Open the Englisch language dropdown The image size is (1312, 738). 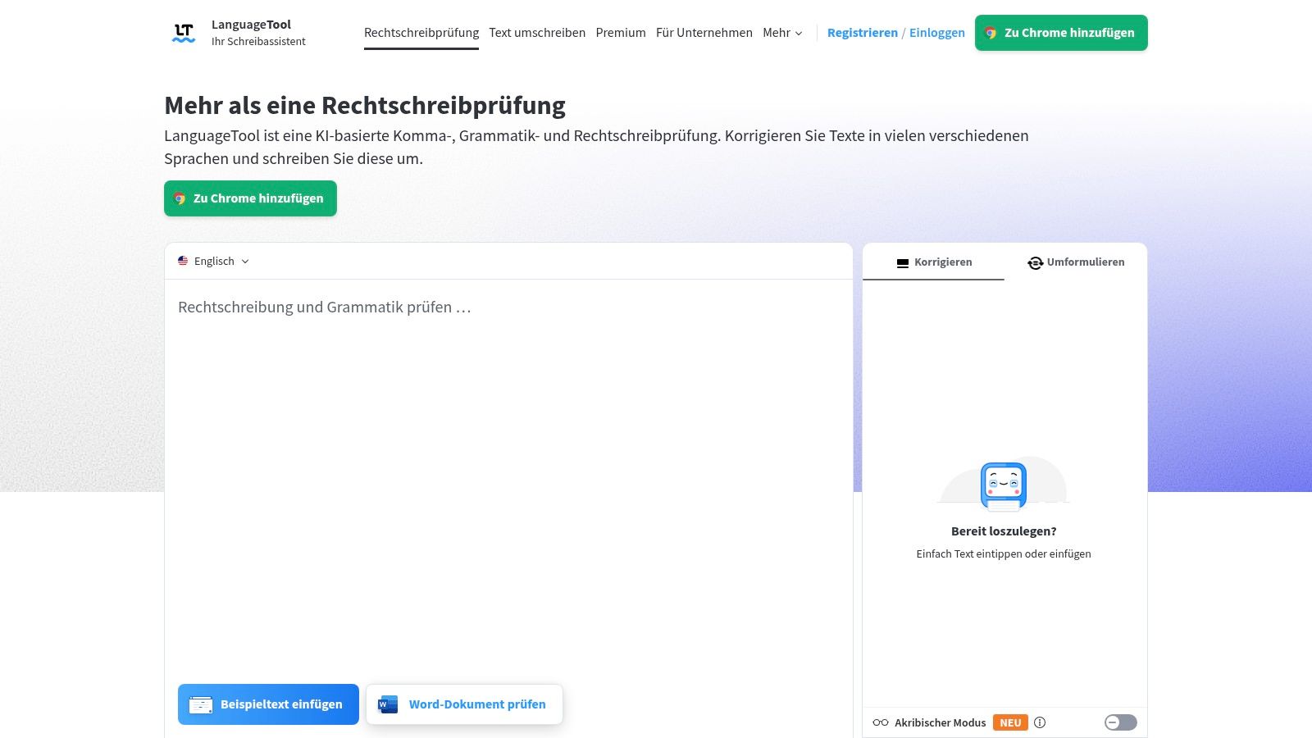[x=213, y=261]
